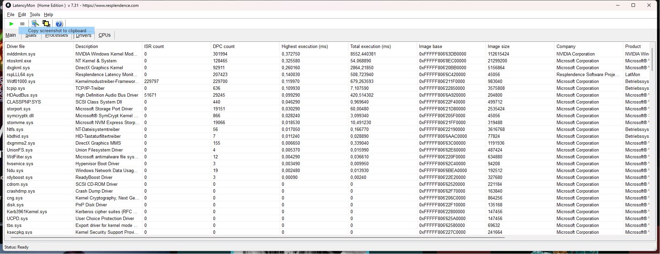Image resolution: width=660 pixels, height=254 pixels.
Task: Select the hvservice.sys driver row
Action: coord(327,164)
